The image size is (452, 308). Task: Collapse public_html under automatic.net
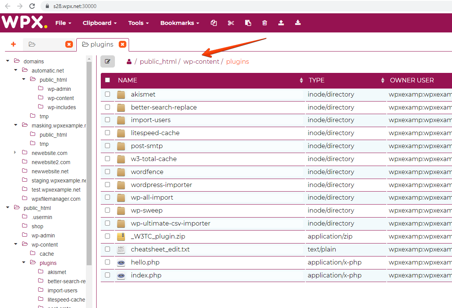click(x=24, y=79)
